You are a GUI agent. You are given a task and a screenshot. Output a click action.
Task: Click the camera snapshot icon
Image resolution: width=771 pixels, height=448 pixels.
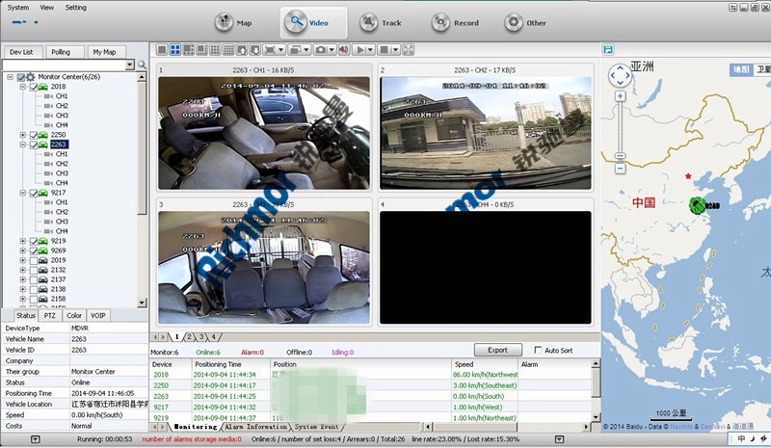(x=321, y=50)
